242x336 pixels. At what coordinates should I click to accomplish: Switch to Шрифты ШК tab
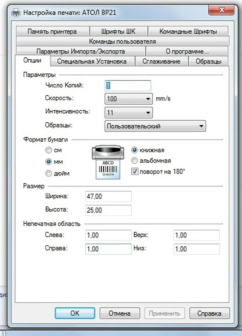[118, 31]
